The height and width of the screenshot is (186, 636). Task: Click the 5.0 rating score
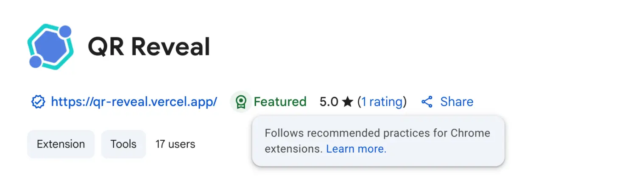tap(329, 102)
